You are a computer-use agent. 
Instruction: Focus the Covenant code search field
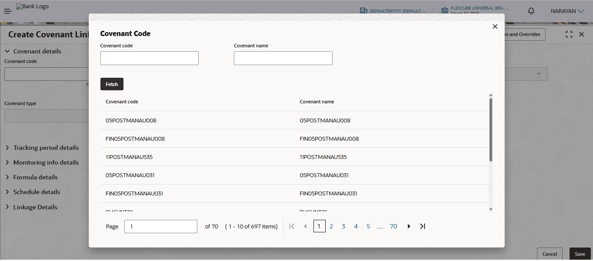150,58
